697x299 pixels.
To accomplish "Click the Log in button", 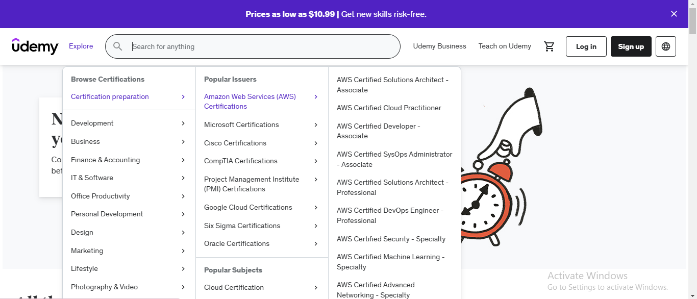I will [x=586, y=46].
